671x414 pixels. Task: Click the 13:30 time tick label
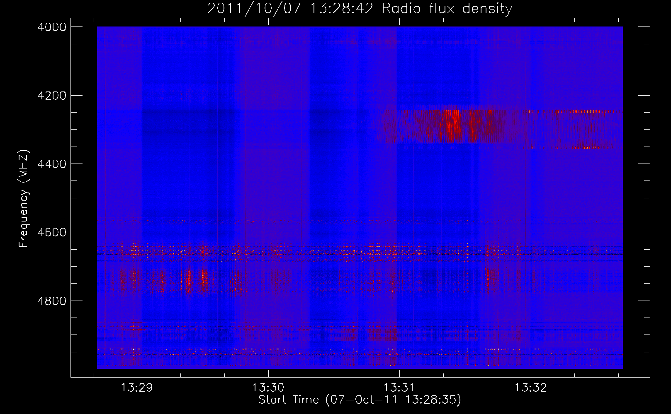[268, 388]
